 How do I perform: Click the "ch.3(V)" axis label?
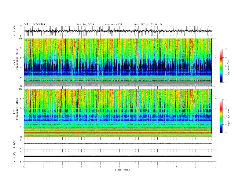(x=15, y=145)
